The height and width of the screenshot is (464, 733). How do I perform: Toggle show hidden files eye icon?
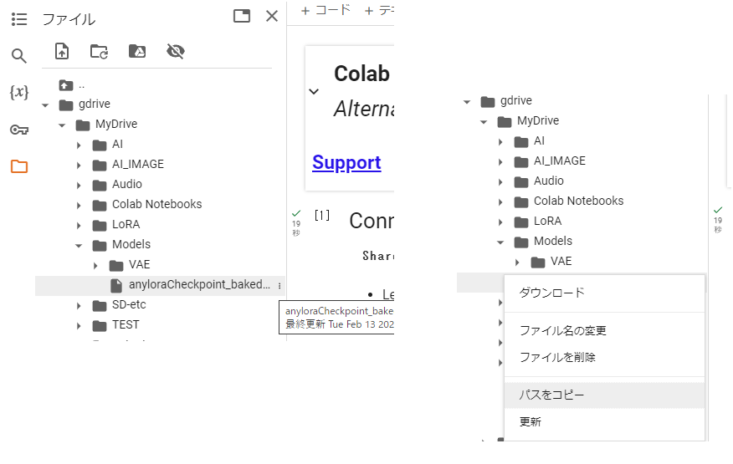click(x=175, y=52)
